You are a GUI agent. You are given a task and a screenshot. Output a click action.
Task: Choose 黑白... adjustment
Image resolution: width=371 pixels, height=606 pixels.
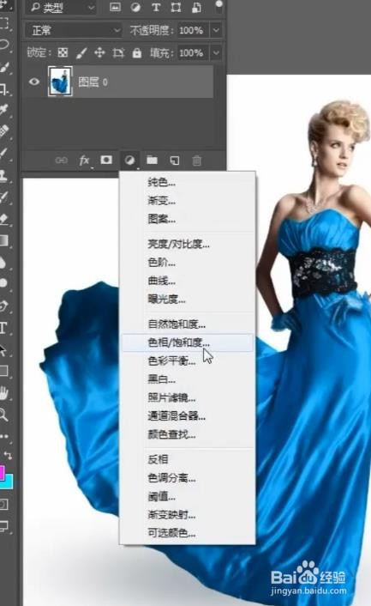[187, 379]
